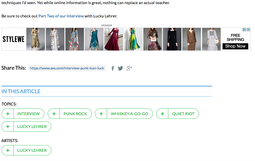Click plus icon beside WHISKEY A-GO-GO
Image resolution: width=255 pixels, height=161 pixels.
click(101, 114)
